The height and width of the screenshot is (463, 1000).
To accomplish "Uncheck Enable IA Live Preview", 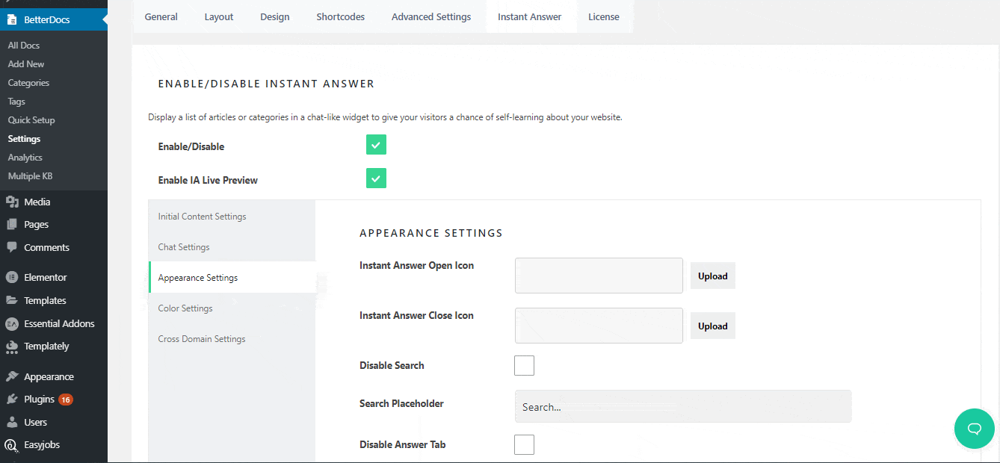I will (x=376, y=178).
